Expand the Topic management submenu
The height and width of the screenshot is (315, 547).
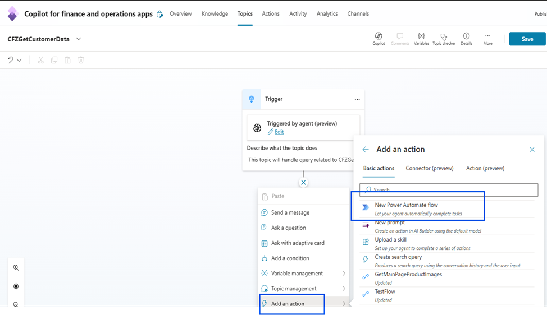click(344, 289)
